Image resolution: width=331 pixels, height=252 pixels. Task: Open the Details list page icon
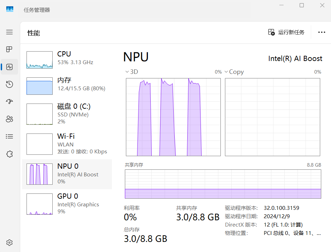point(9,136)
